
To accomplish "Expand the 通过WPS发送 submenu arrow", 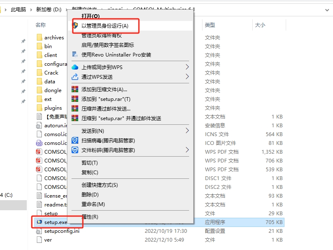I will (187, 77).
